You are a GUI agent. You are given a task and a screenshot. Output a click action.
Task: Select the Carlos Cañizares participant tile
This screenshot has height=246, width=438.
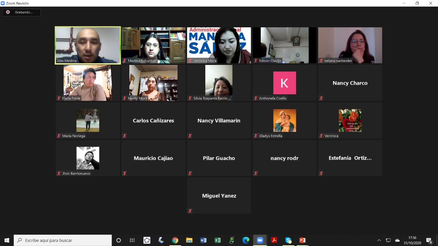click(x=153, y=120)
